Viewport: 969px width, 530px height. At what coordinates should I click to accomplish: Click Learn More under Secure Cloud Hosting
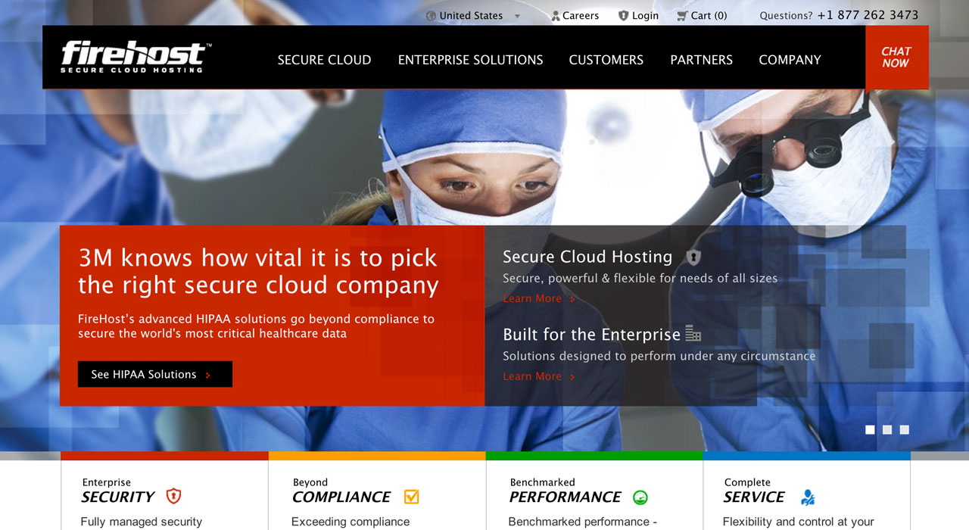pos(539,298)
